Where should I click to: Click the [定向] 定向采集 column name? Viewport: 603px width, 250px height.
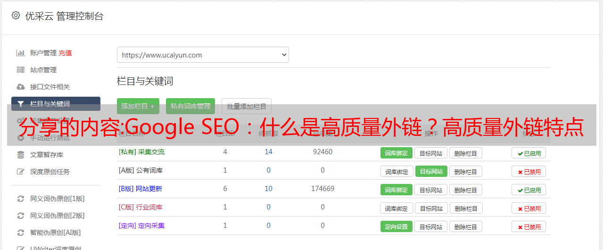click(141, 225)
